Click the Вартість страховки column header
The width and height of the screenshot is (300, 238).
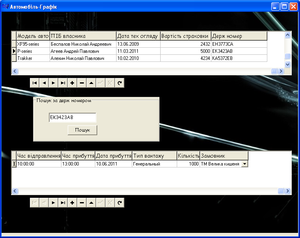coord(186,36)
